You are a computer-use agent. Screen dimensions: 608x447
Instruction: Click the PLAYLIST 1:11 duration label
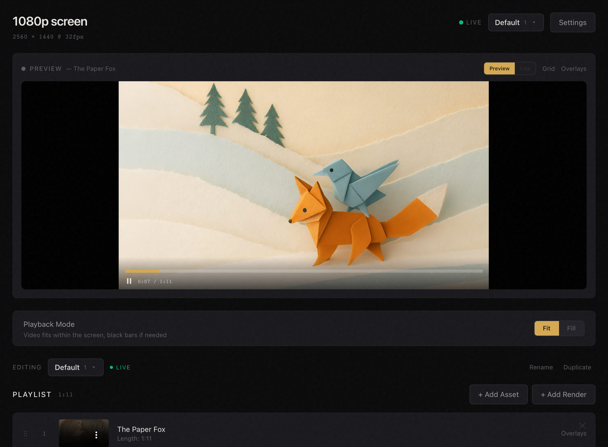point(65,394)
